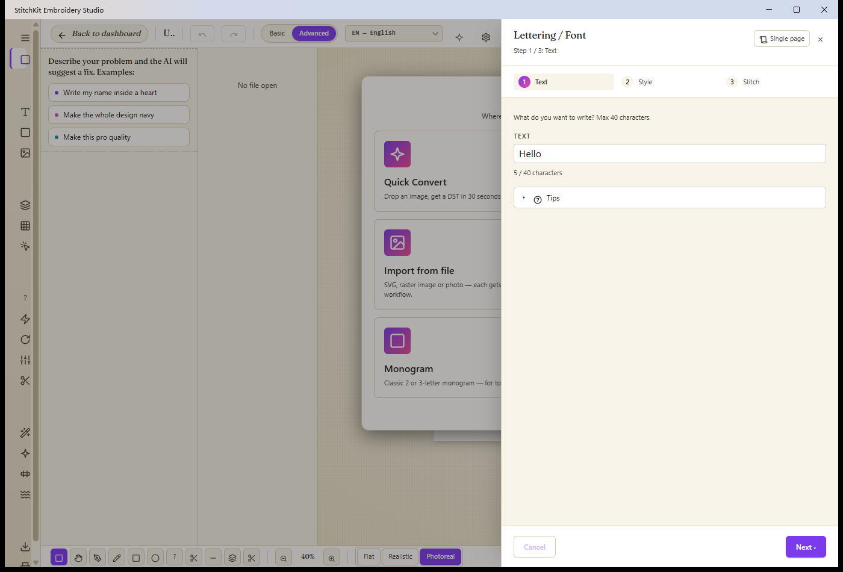Select the circle shape tool in bottom toolbar
Viewport: 843px width, 572px height.
tap(155, 558)
